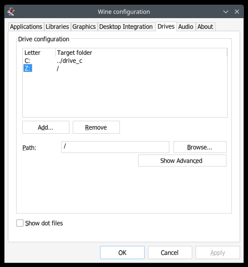Open the Desktop Integration tab

(126, 27)
